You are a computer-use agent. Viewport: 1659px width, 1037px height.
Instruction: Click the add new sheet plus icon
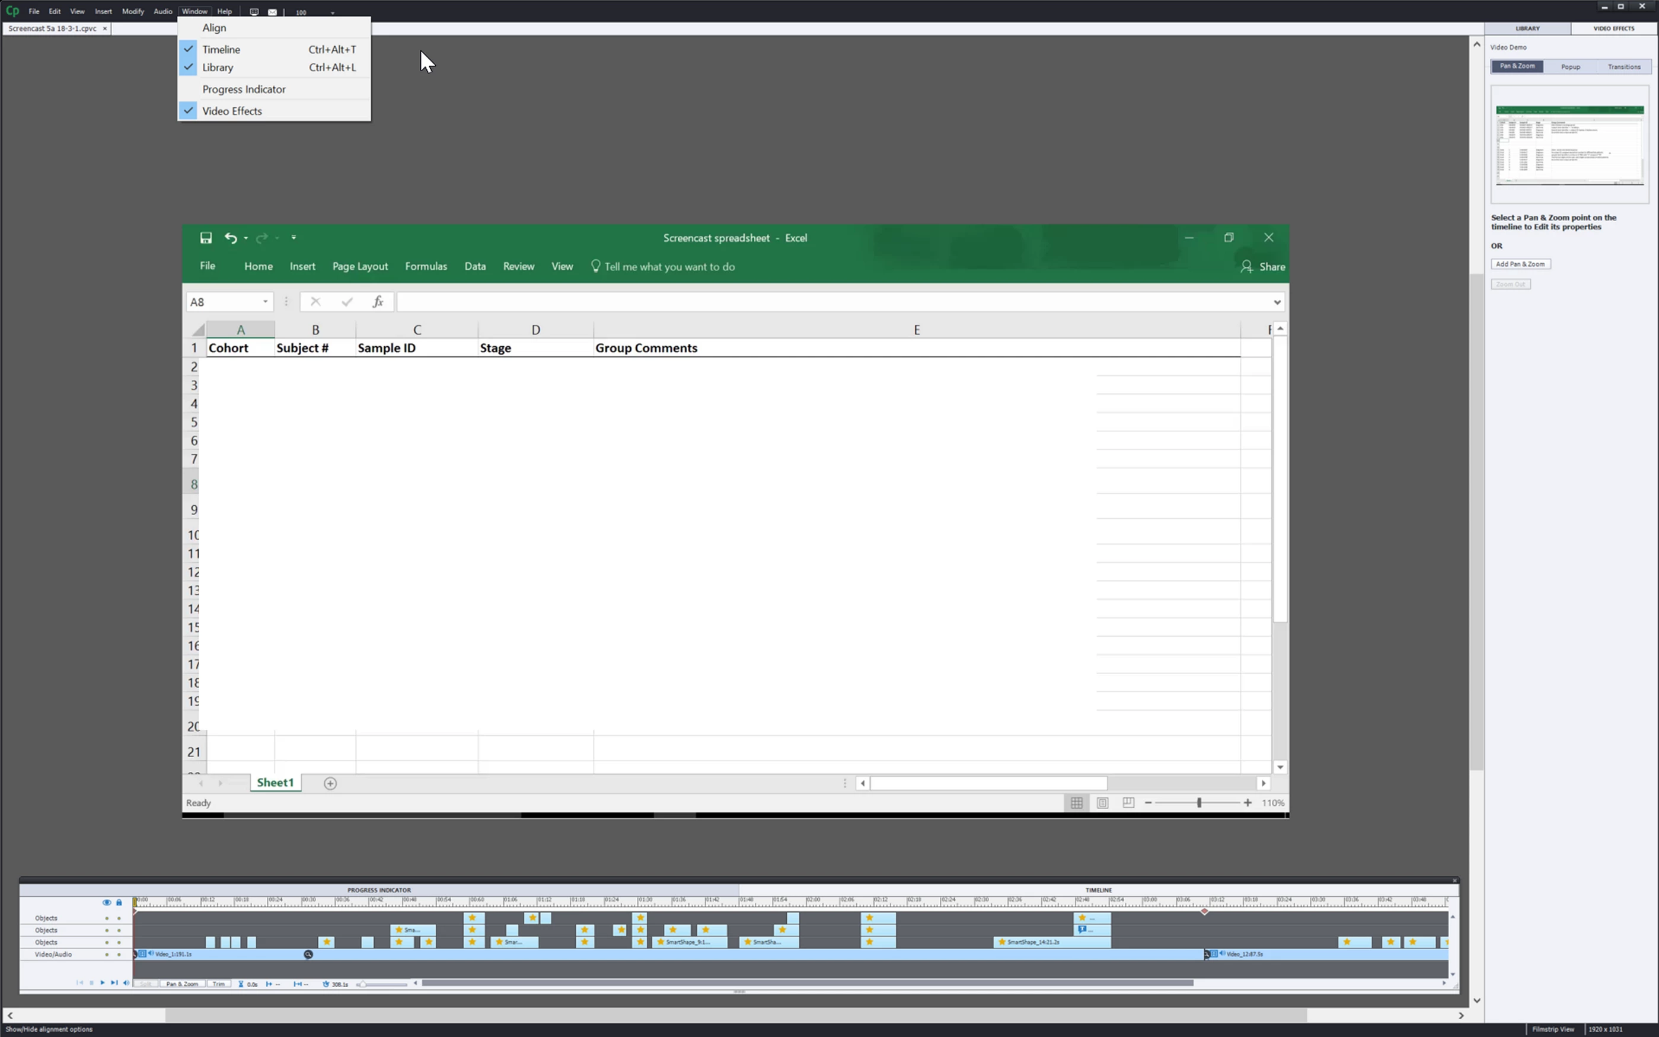pos(330,783)
